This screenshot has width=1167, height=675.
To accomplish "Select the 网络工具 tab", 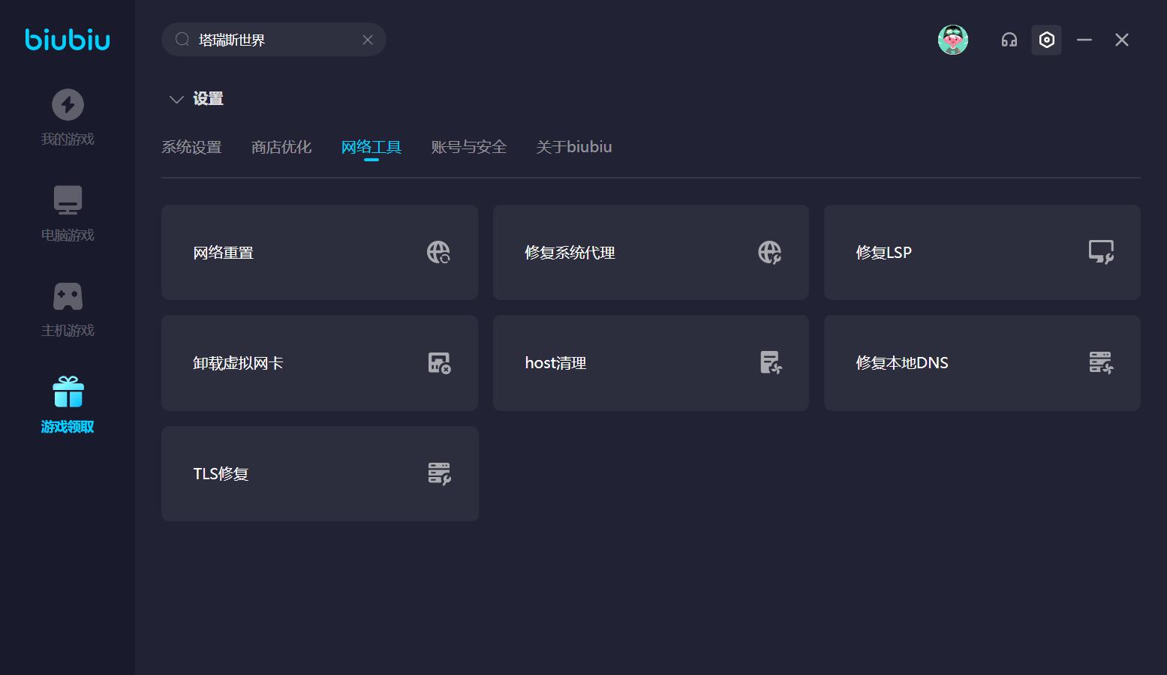I will click(x=371, y=147).
